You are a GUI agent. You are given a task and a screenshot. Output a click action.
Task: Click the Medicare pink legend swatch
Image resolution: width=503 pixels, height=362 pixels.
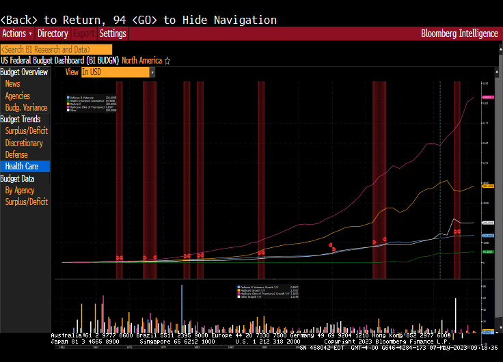tap(68, 108)
